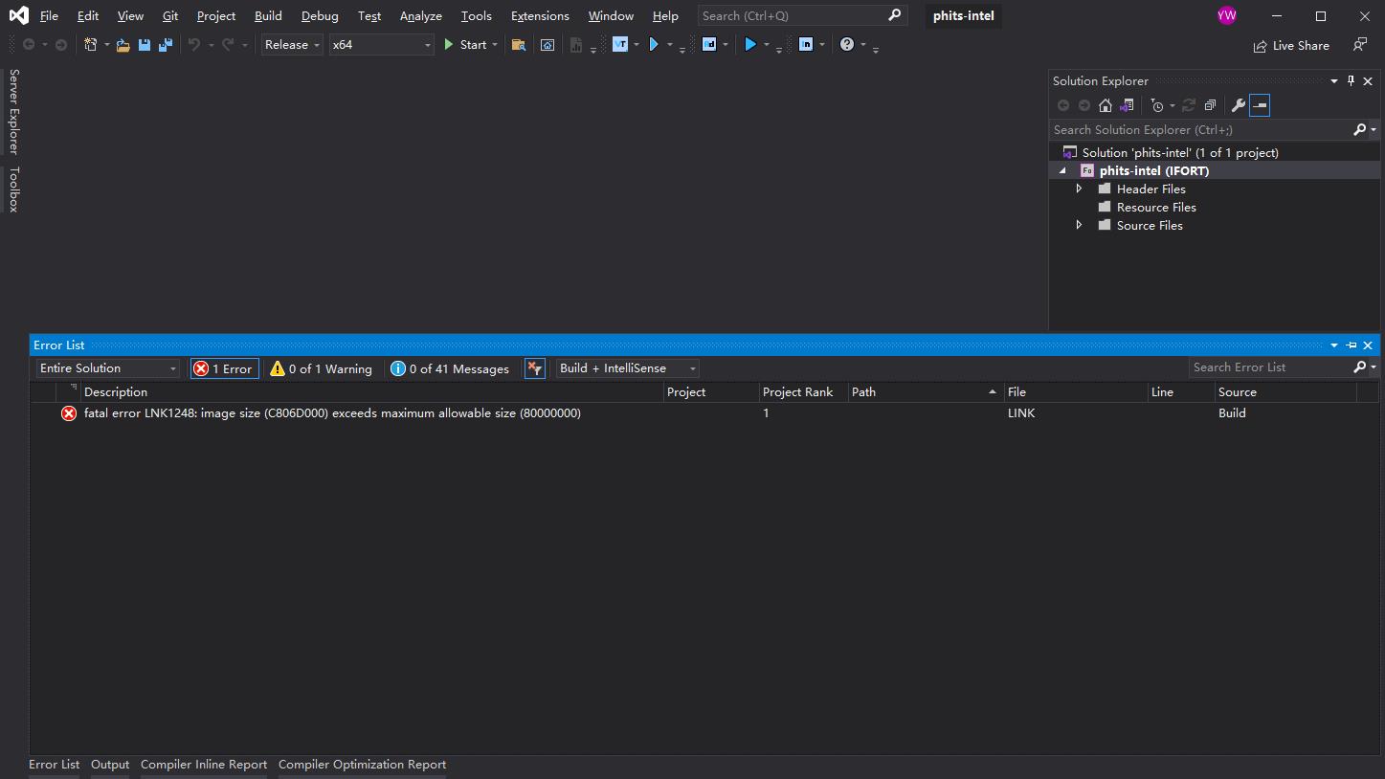Viewport: 1385px width, 779px height.
Task: Click the Home icon in Solution Explorer
Action: tap(1106, 105)
